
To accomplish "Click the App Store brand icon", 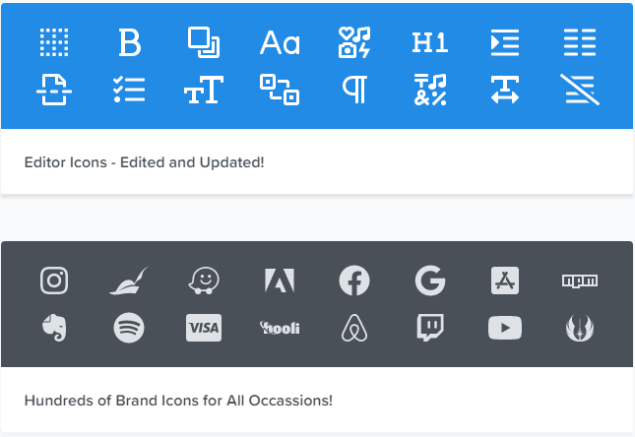I will point(505,281).
